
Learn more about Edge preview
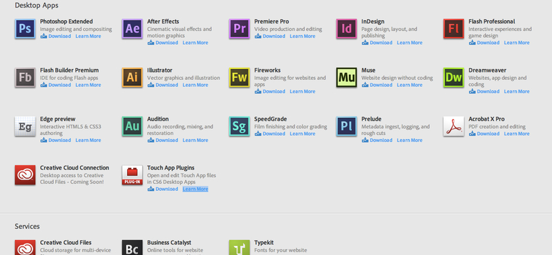88,140
